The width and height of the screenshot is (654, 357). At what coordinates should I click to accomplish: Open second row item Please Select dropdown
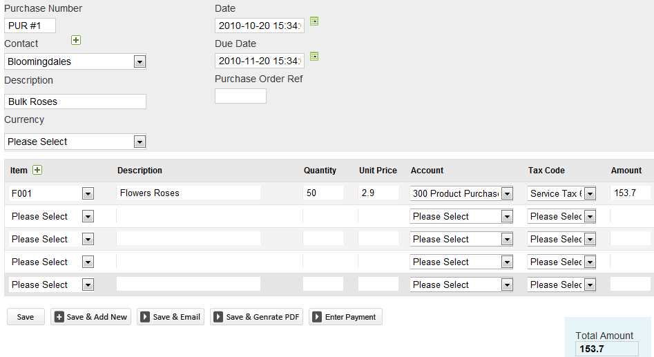click(x=88, y=217)
